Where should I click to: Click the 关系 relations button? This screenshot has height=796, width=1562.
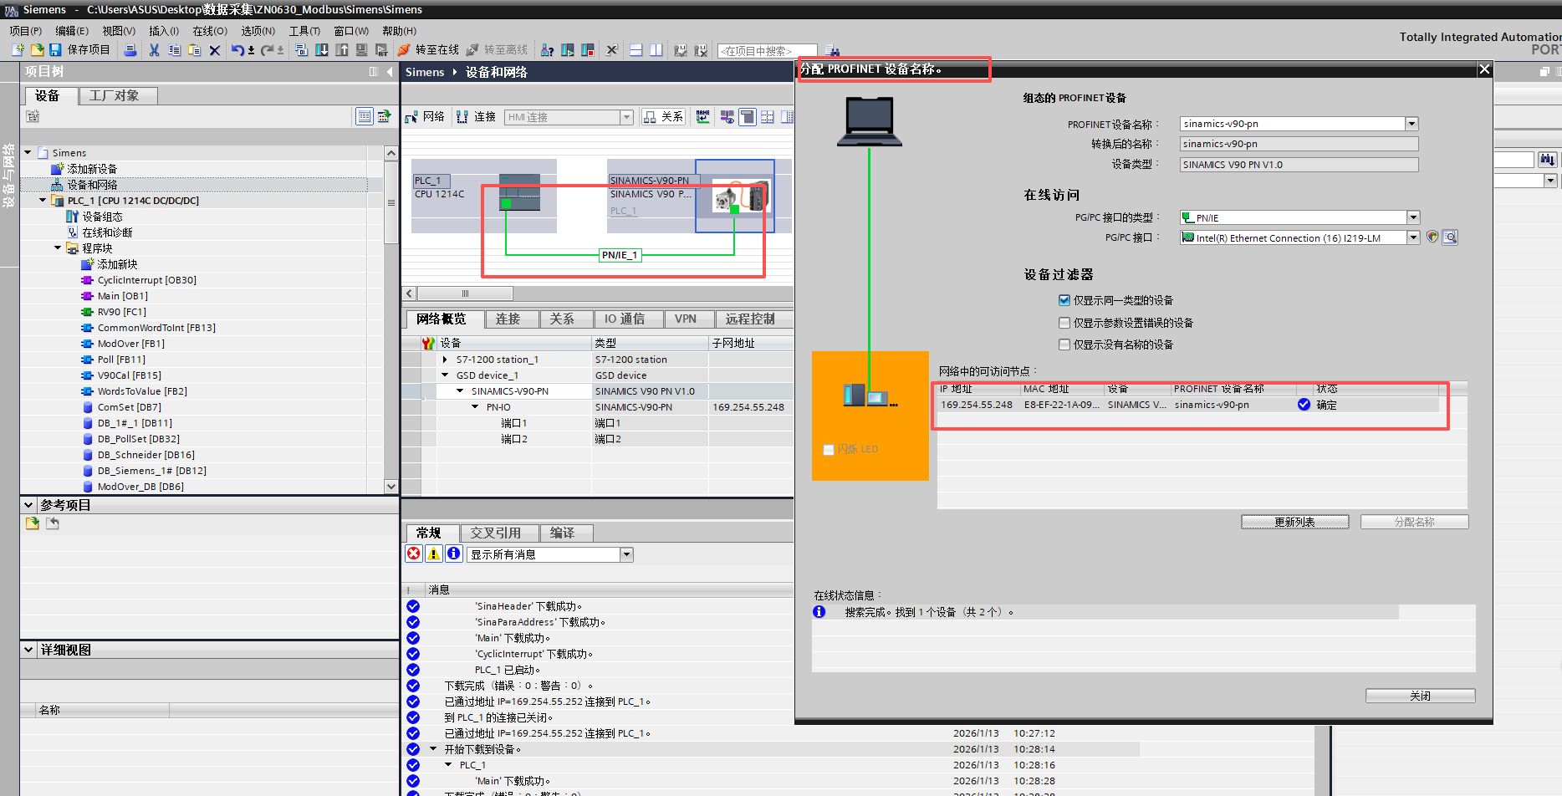point(664,117)
